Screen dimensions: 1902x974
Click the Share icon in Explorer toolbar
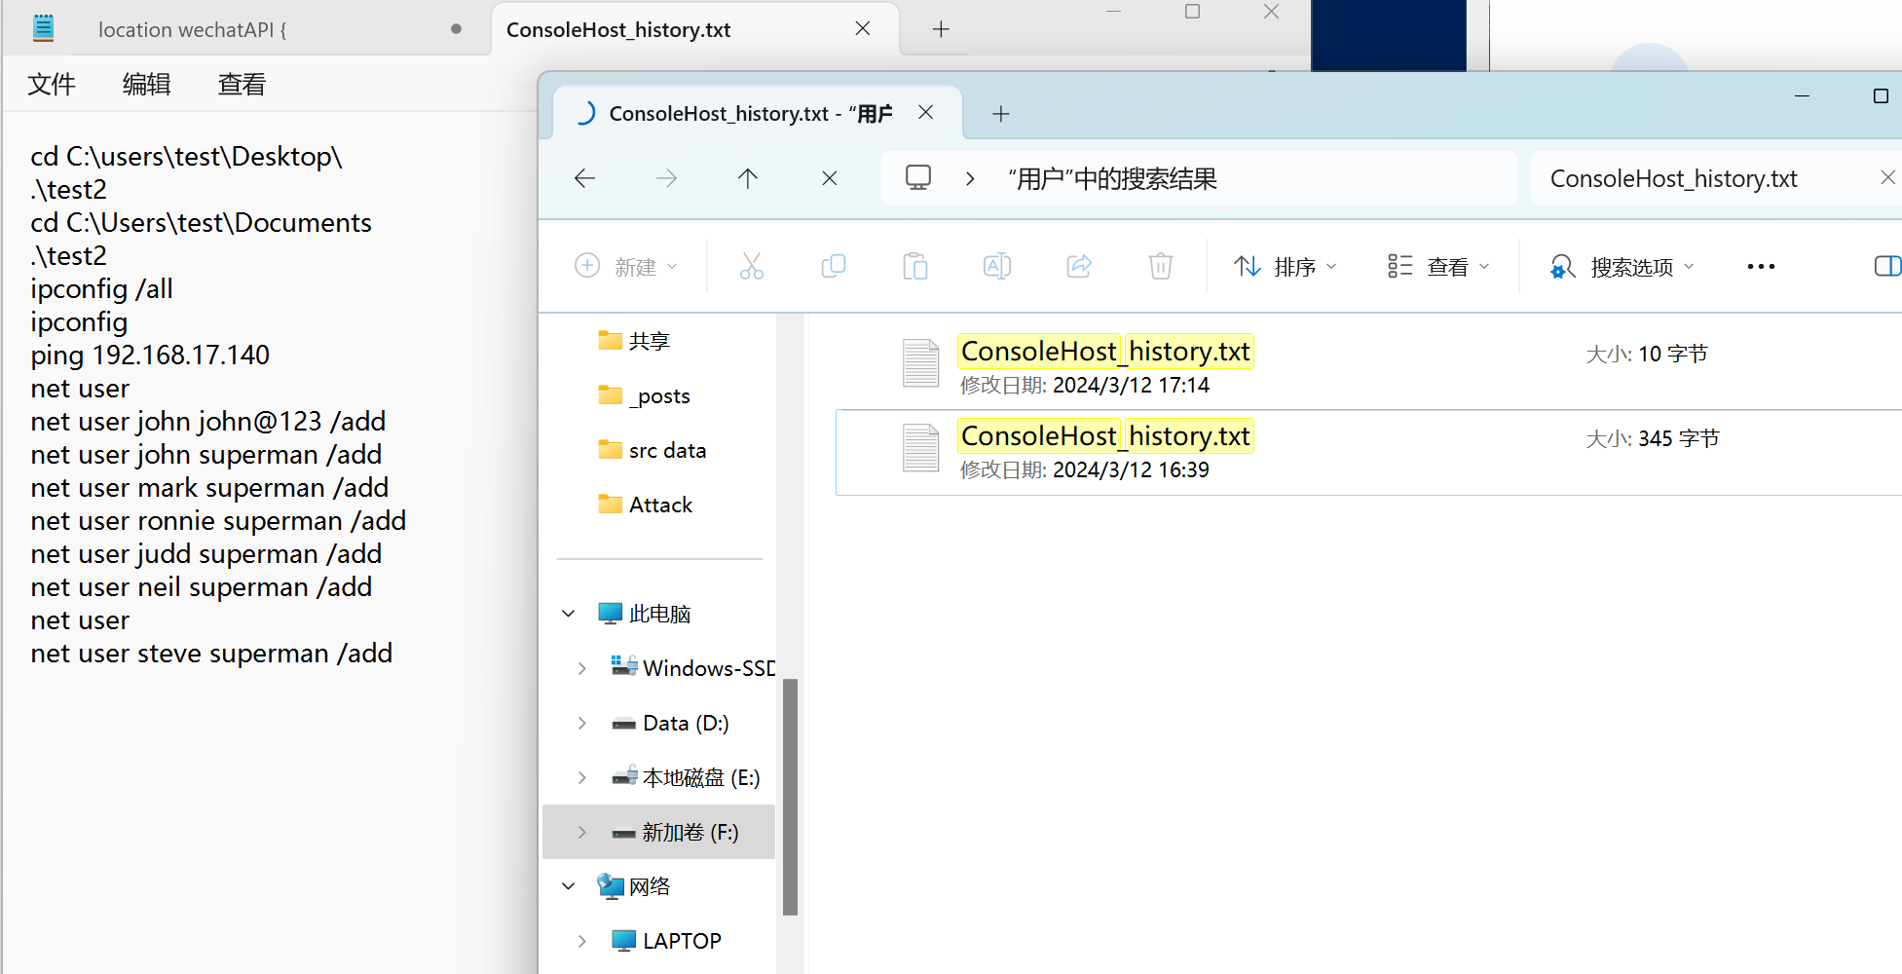click(1079, 266)
